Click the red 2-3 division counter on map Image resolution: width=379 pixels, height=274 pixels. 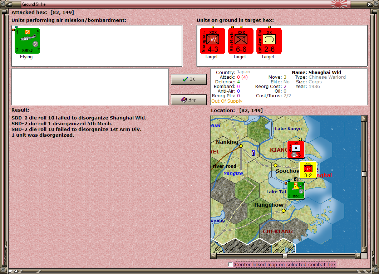[x=296, y=150]
